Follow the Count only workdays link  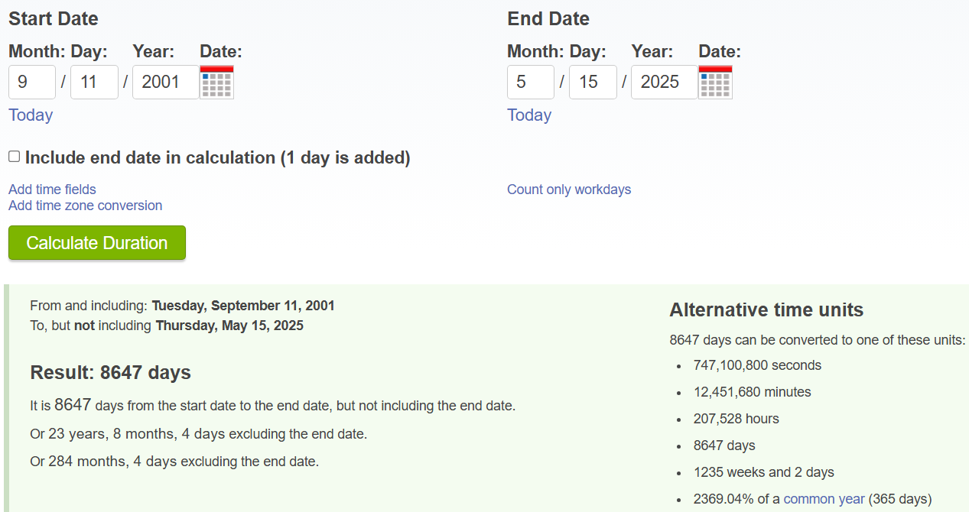(569, 190)
